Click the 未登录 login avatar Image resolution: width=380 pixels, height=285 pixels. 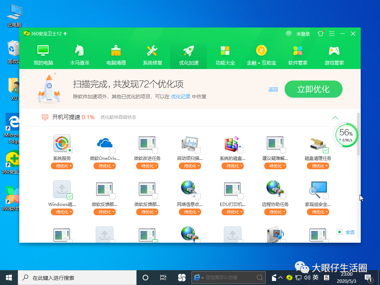point(289,34)
